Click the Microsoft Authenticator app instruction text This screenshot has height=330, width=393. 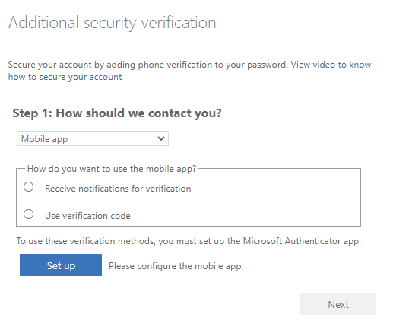189,241
